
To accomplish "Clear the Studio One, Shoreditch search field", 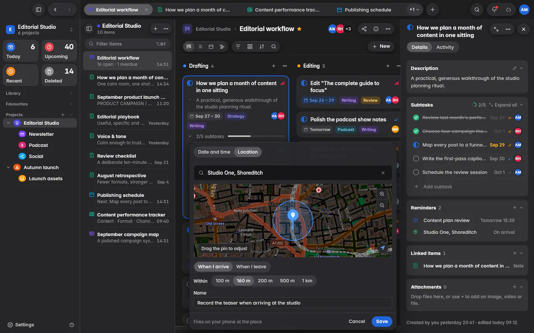I will tap(383, 173).
